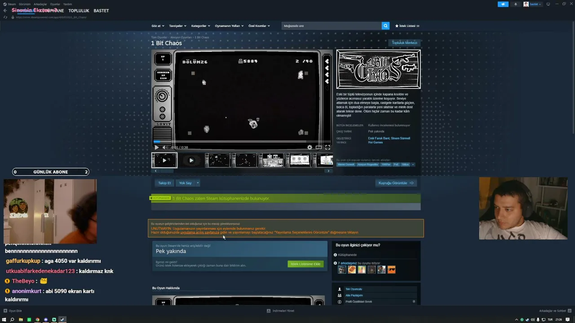Open the Steam announcements megaphone button
575x323 pixels.
pyautogui.click(x=503, y=4)
